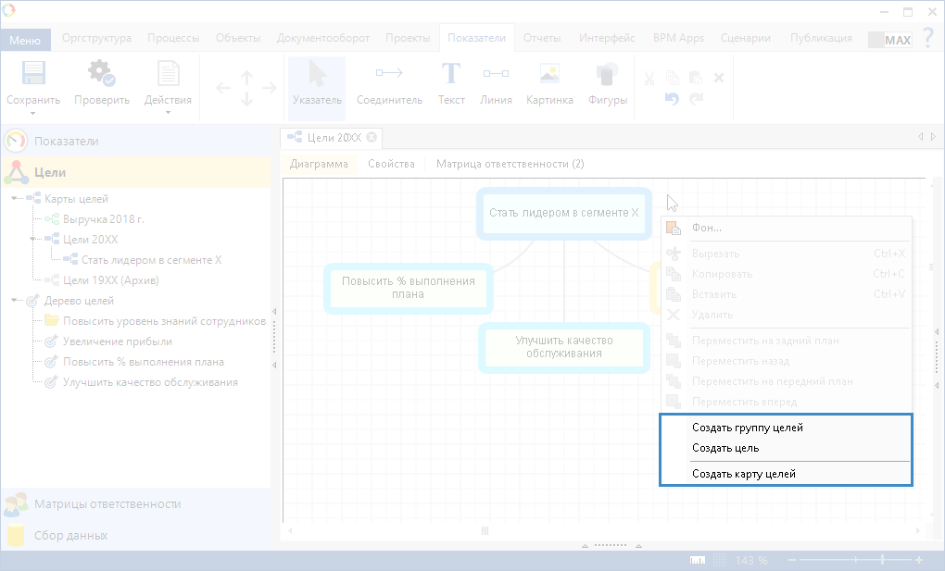The image size is (945, 571).
Task: Select Создать группу целей menu entry
Action: pos(747,428)
